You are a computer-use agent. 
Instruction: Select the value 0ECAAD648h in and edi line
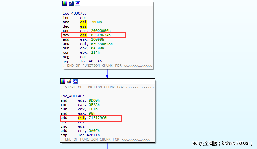pos(101,44)
